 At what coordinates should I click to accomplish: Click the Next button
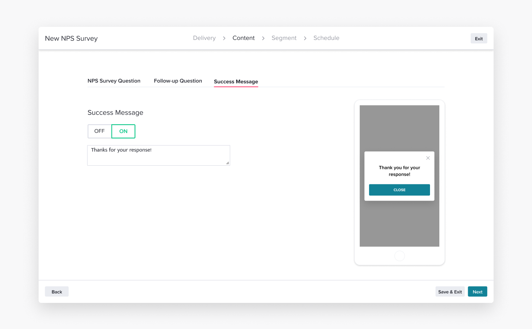pyautogui.click(x=477, y=292)
